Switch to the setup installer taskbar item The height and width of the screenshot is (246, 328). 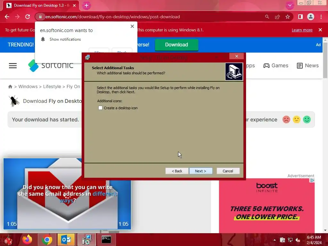point(87,240)
